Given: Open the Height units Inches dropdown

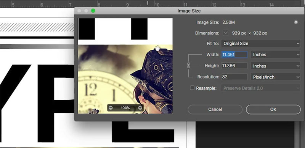Looking at the screenshot, I should click(276, 66).
